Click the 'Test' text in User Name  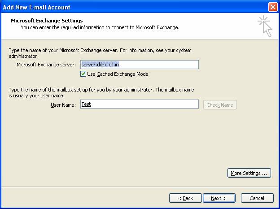tap(86, 104)
